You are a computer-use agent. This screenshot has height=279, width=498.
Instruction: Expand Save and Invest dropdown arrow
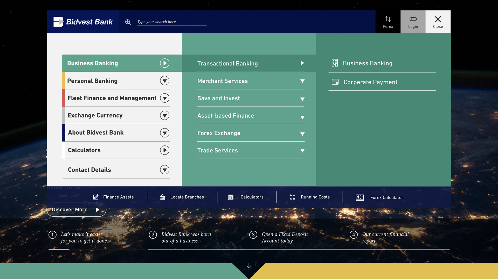click(x=302, y=99)
